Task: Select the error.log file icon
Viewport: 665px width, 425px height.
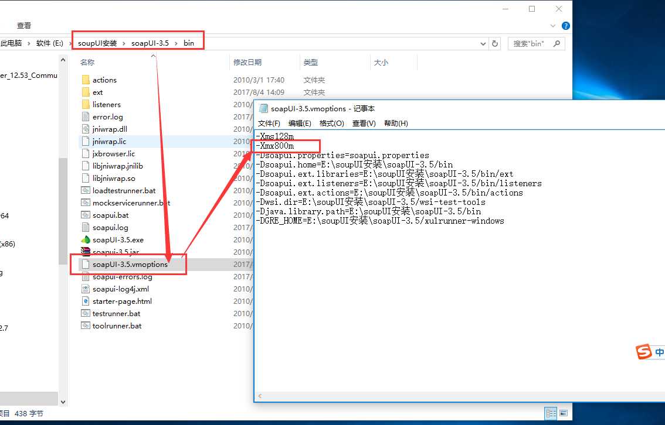Action: click(86, 116)
